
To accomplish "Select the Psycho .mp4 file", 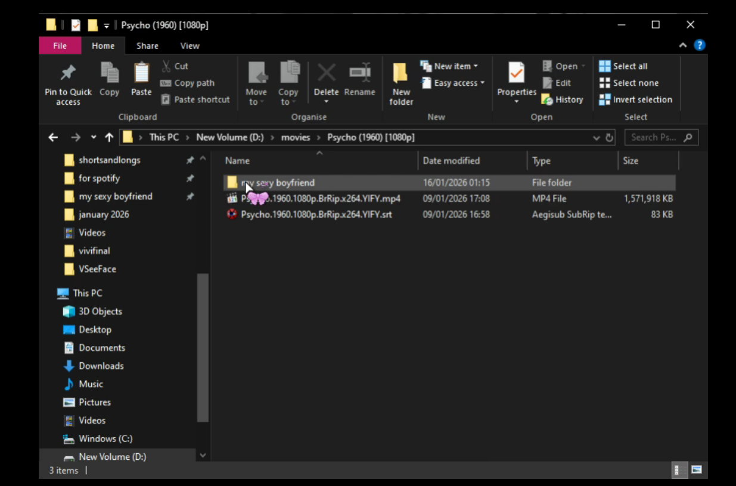I will point(450,198).
